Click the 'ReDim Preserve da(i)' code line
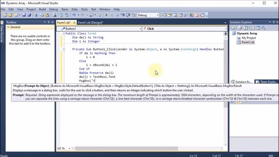 pos(96,73)
